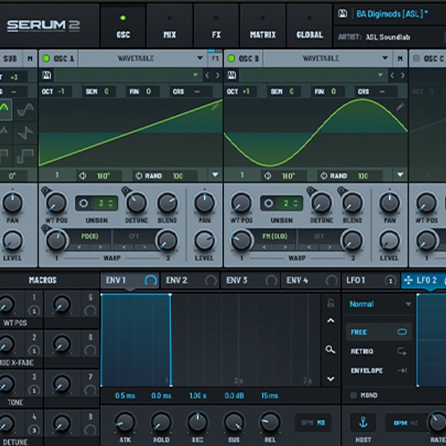Select ENVELOPE trigger mode
The width and height of the screenshot is (446, 446).
[378, 370]
